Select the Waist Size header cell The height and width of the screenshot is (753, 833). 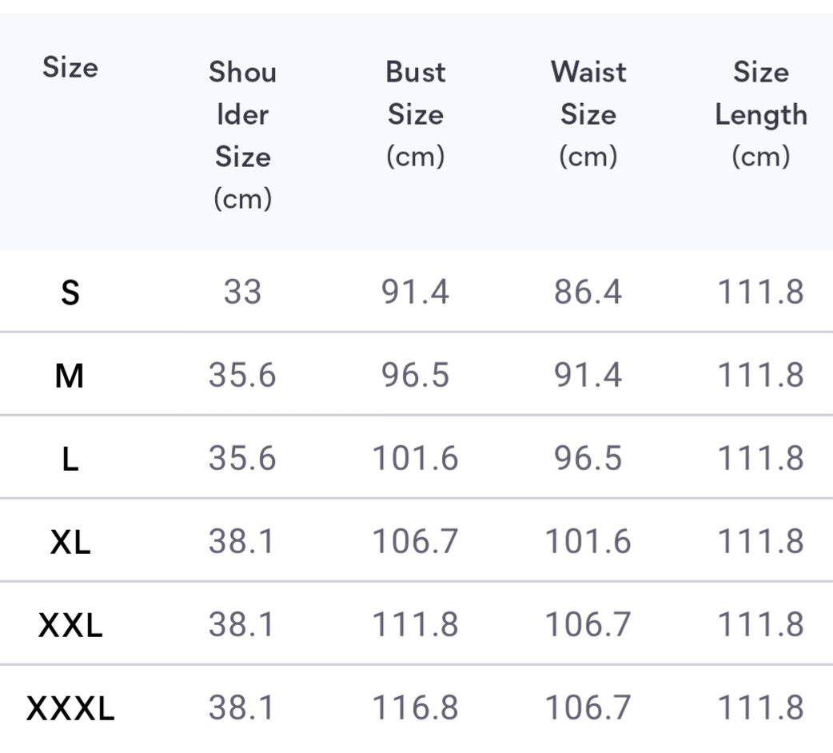pyautogui.click(x=588, y=114)
